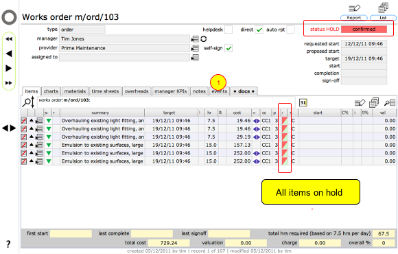Click hold flag on last 252.00 row
Image resolution: width=398 pixels, height=254 pixels.
point(284,161)
